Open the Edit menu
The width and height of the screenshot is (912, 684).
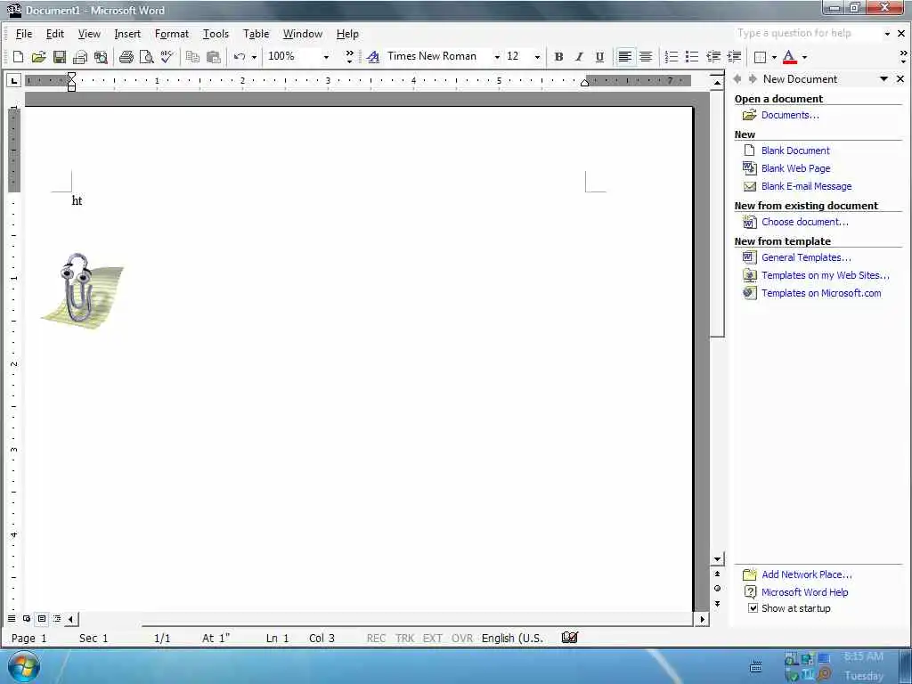pos(55,34)
